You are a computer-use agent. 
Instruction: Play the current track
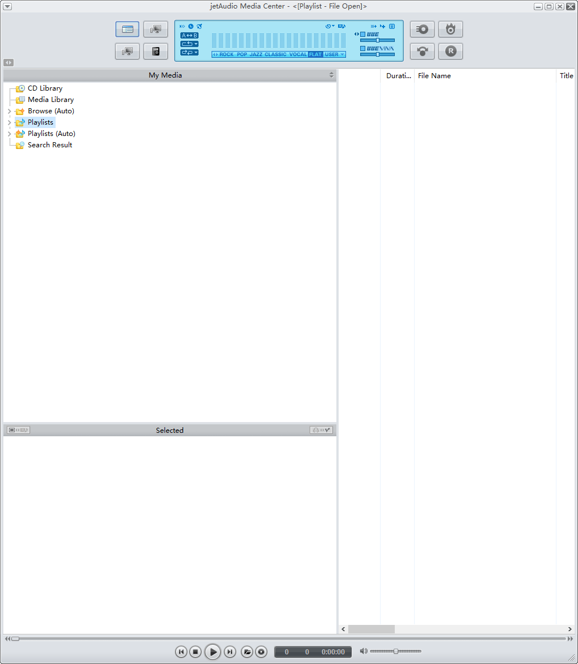pos(213,652)
